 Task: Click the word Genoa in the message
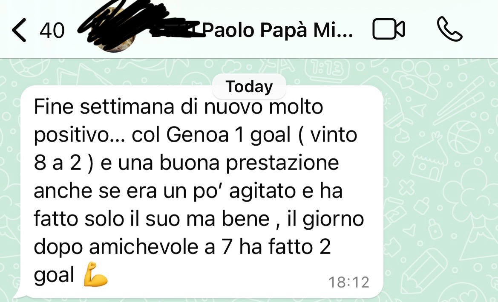pos(198,135)
